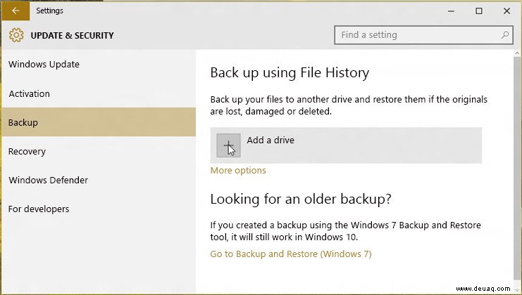Open the Activation section
This screenshot has width=522, height=295.
[x=99, y=93]
